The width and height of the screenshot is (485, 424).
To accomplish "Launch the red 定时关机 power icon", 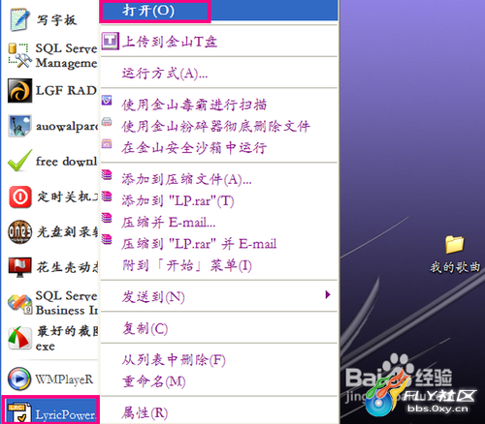I will click(20, 197).
